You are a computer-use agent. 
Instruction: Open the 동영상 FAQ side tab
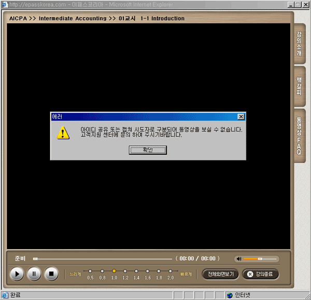tap(299, 136)
